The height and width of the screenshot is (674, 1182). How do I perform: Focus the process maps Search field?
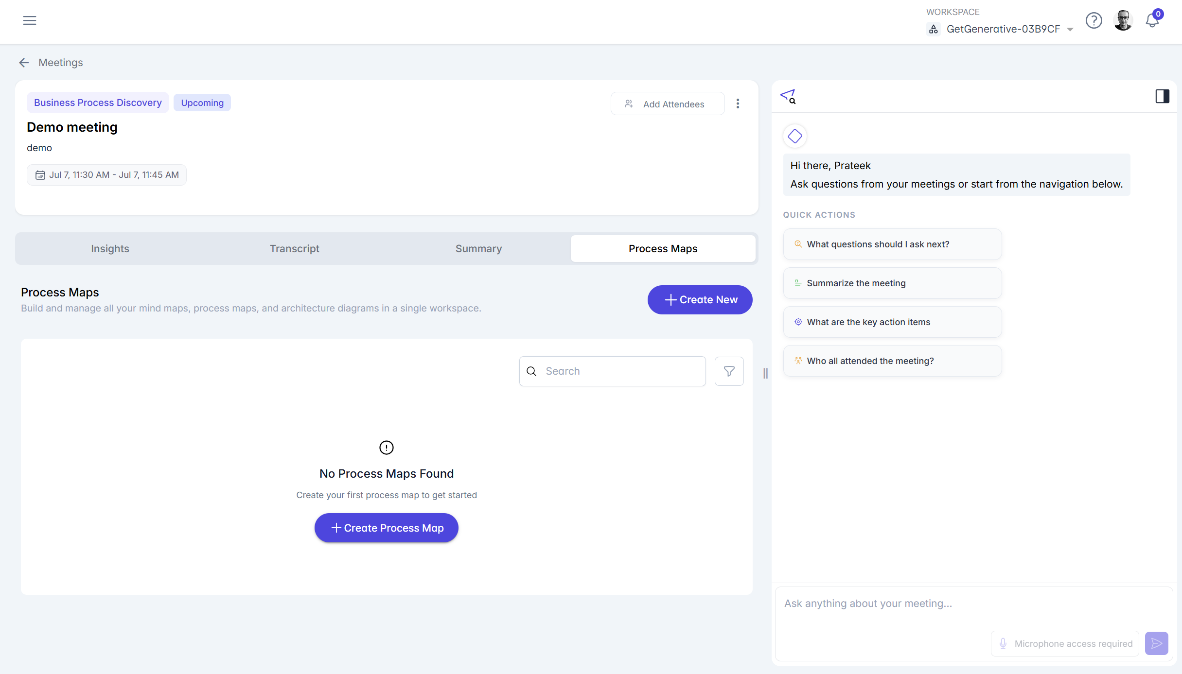pos(613,371)
